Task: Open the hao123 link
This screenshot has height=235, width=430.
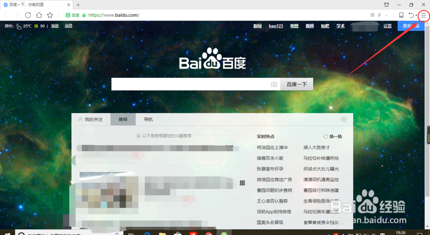Action: (x=276, y=26)
